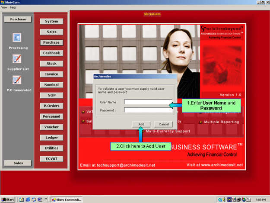Viewport: 270px width, 203px height.
Task: Click the Archimedes dialog title bar
Action: (x=135, y=77)
